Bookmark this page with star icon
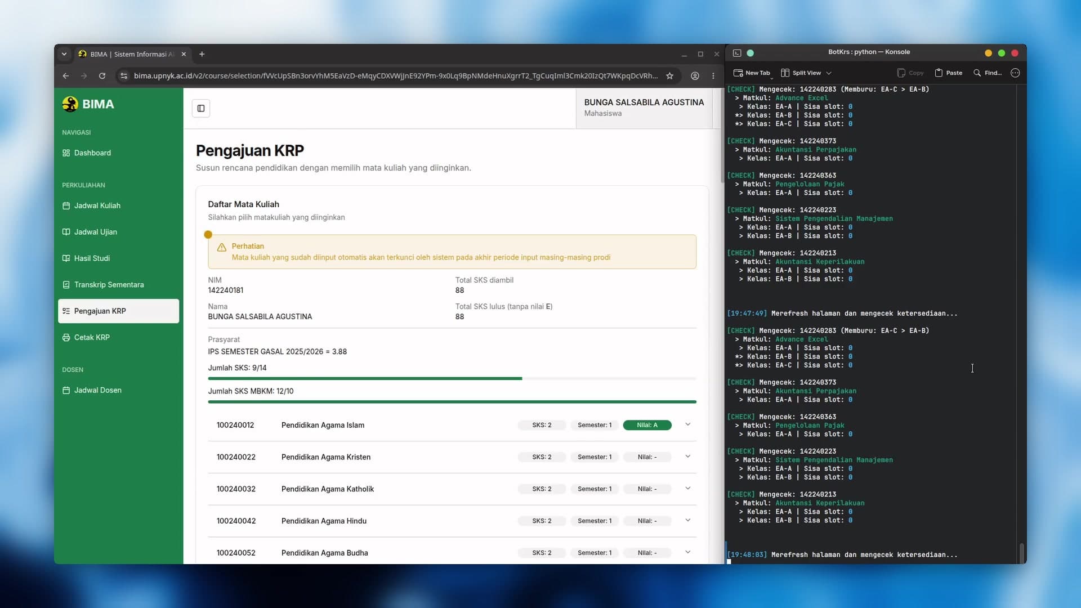 (669, 75)
